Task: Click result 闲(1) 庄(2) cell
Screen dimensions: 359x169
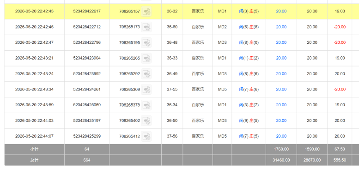Action: click(x=249, y=58)
